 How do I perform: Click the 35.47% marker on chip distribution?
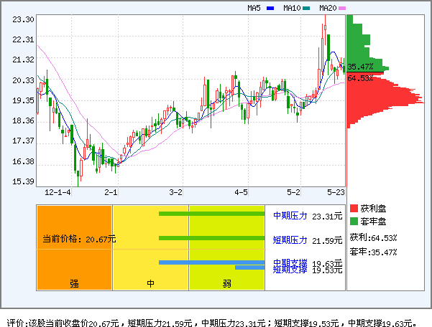pos(361,67)
